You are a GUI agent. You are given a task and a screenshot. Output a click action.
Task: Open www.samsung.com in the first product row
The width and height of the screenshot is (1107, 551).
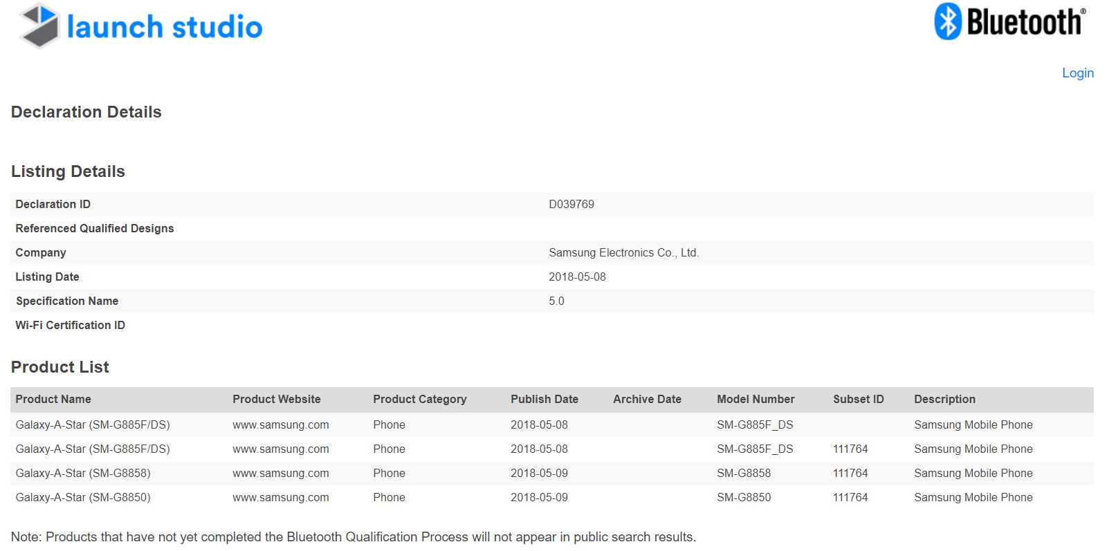pyautogui.click(x=280, y=424)
